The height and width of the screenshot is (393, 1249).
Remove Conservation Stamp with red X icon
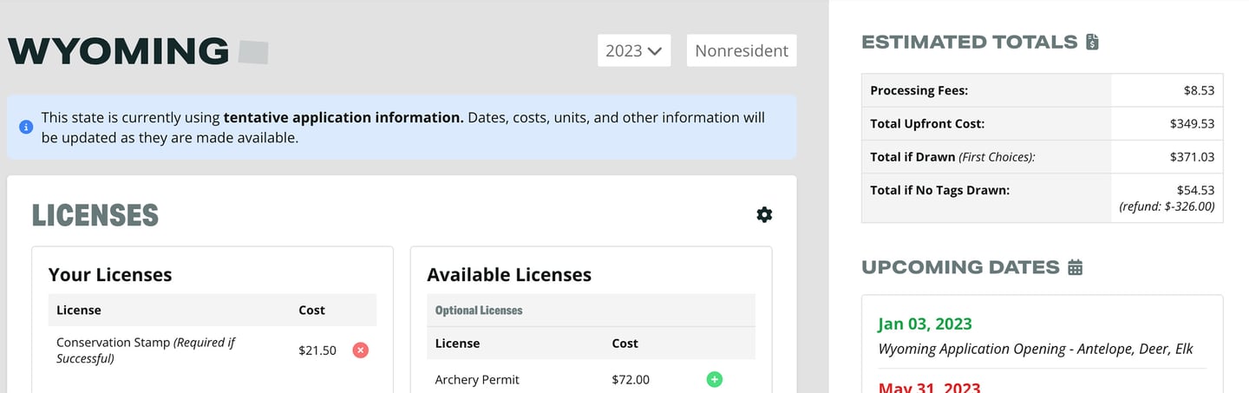[x=361, y=350]
